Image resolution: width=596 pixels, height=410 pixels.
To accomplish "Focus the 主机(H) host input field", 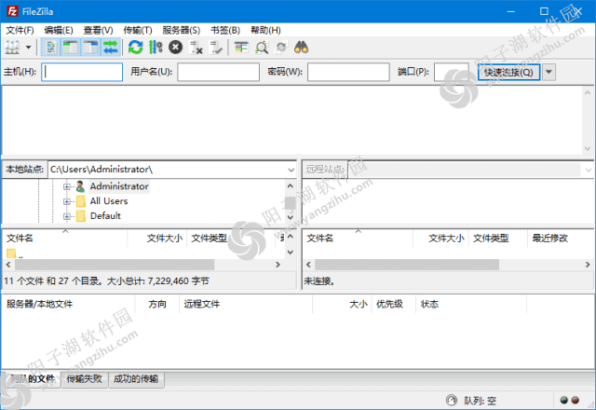I will pos(82,72).
